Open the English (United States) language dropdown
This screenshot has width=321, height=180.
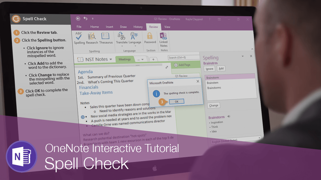(x=259, y=137)
